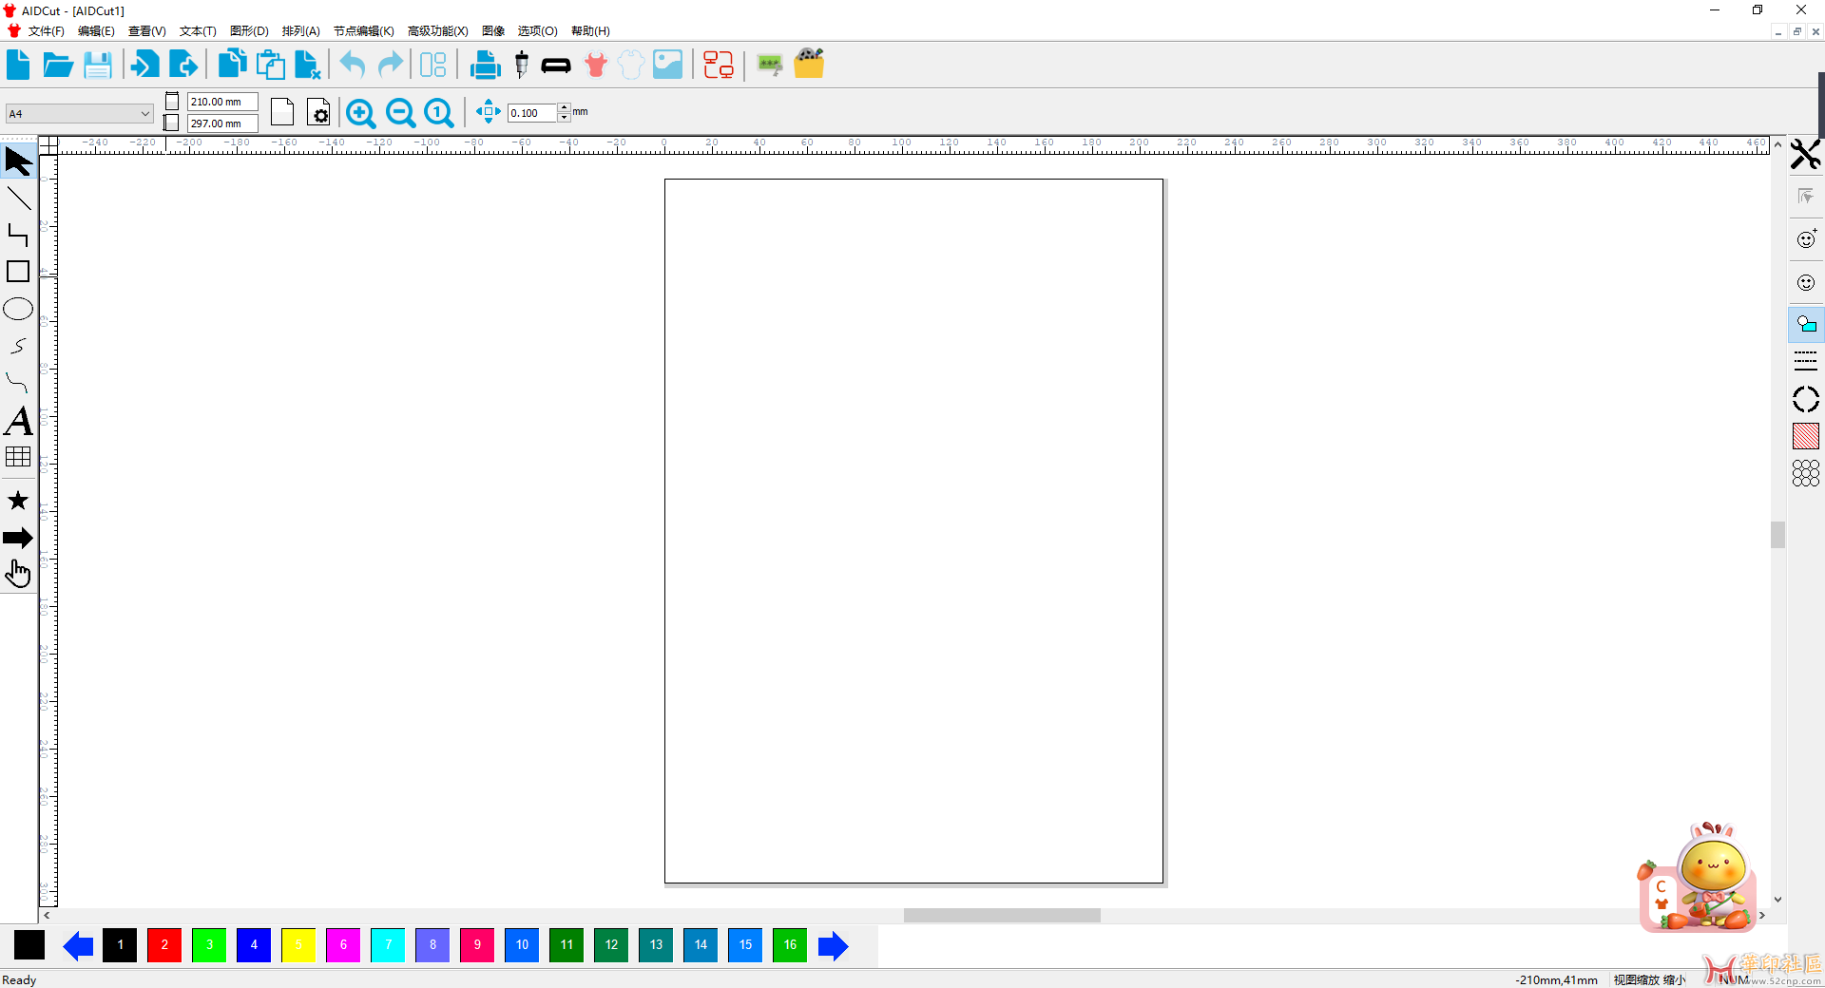This screenshot has width=1825, height=988.
Task: Click the Paste clipboard icon
Action: [271, 65]
